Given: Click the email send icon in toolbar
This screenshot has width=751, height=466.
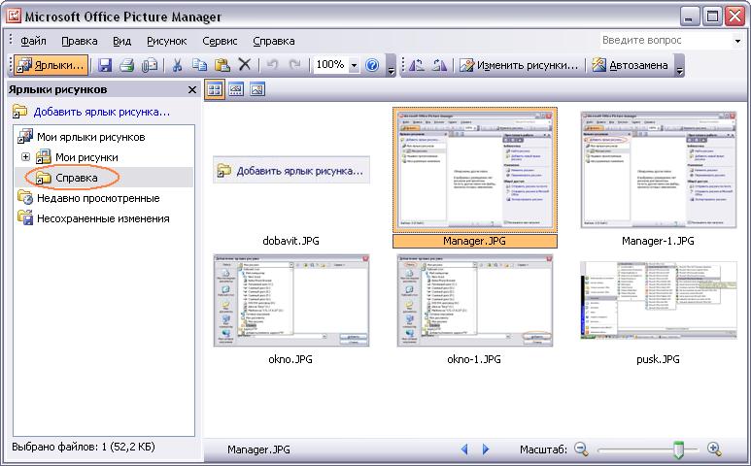Looking at the screenshot, I should [150, 65].
